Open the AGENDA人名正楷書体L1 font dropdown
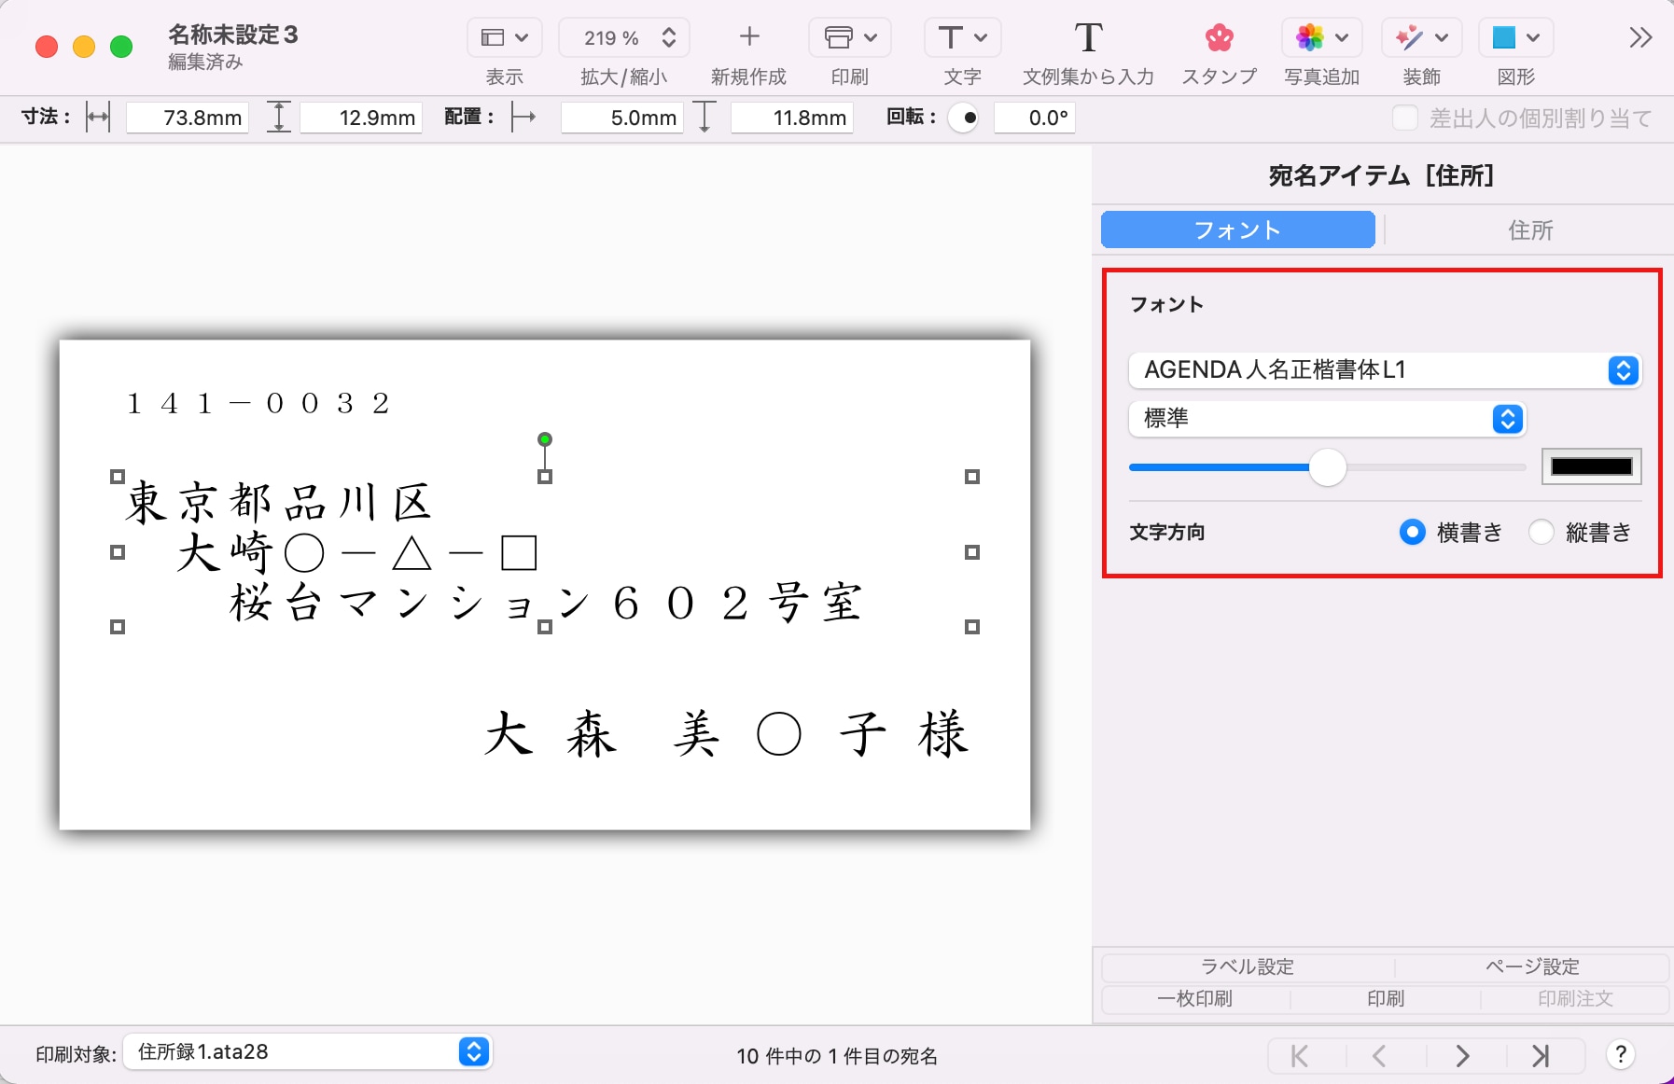Viewport: 1674px width, 1084px height. [x=1384, y=370]
